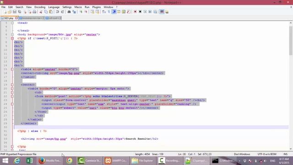293x165 pixels.
Task: Open the Plugins menu
Action: tap(97, 7)
